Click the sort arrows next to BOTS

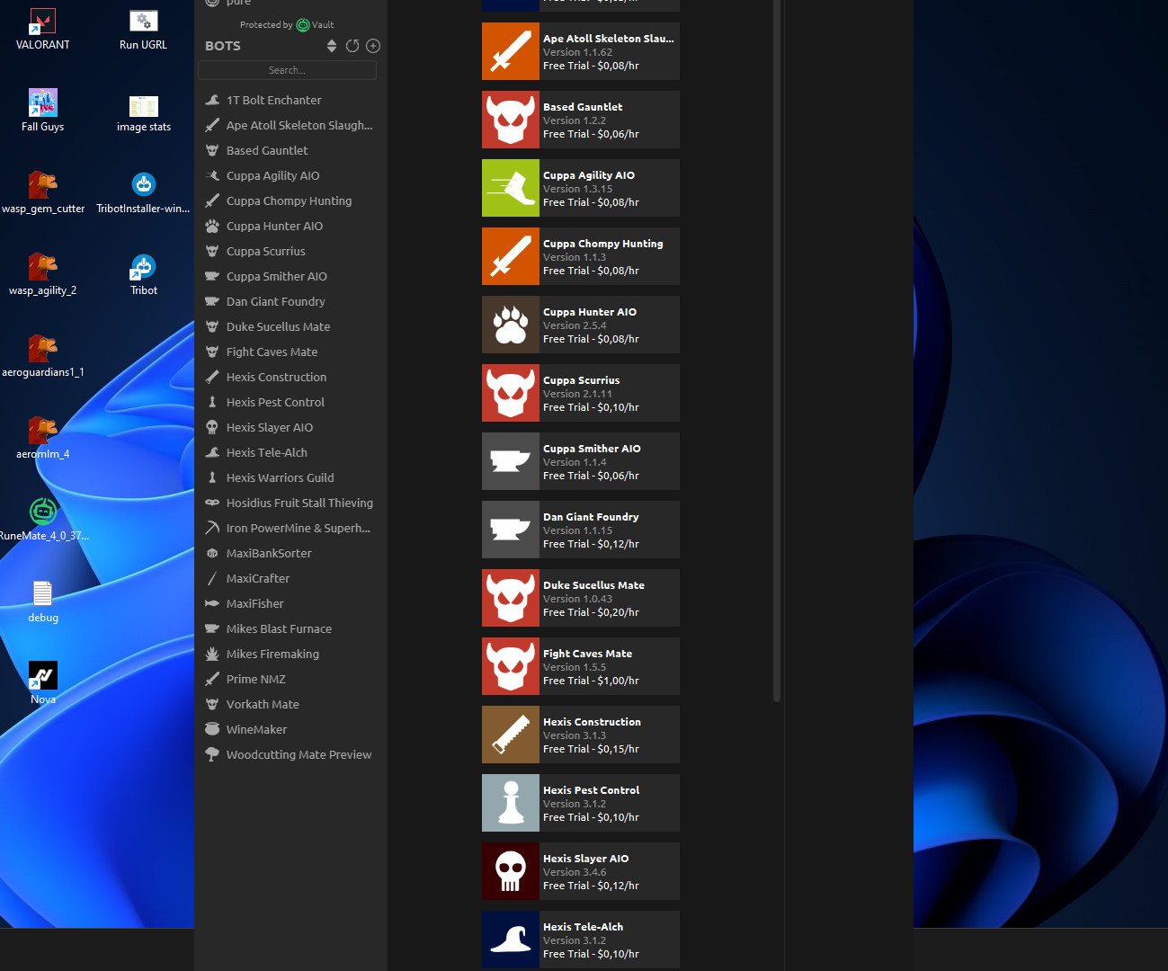[332, 46]
